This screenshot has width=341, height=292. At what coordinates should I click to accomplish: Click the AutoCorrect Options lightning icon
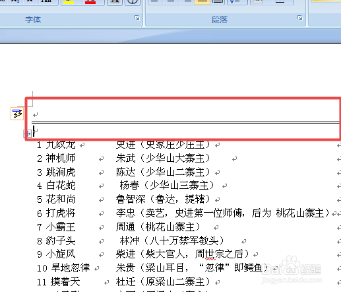[17, 114]
